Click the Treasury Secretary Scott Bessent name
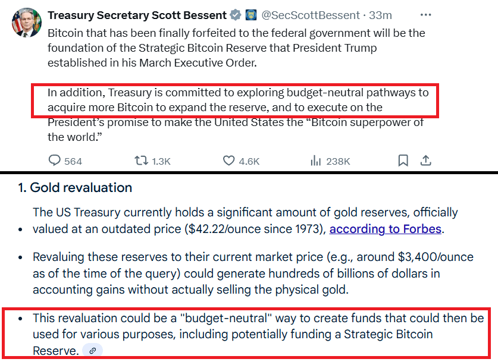The height and width of the screenshot is (362, 498). (137, 15)
